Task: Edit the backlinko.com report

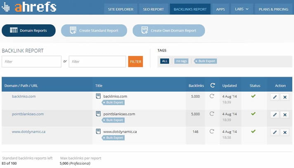Action: (275, 97)
